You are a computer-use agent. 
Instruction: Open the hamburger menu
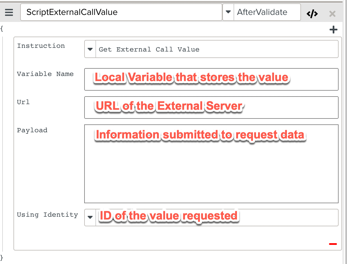(x=9, y=12)
